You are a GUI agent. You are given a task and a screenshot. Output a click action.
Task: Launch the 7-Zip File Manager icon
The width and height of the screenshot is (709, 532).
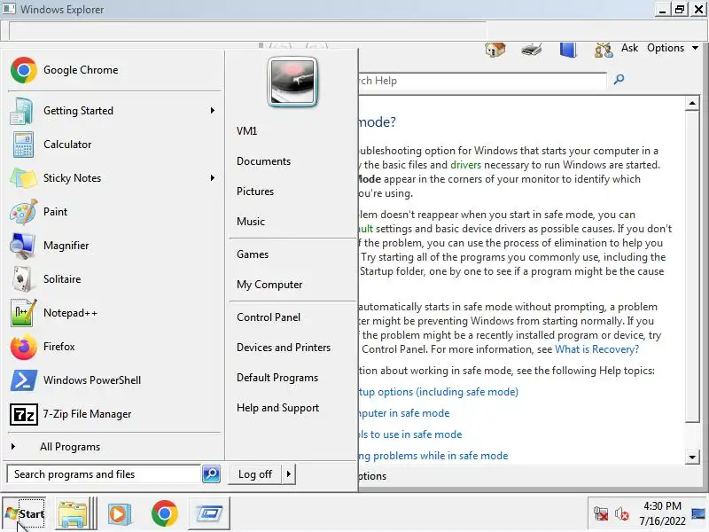[x=24, y=414]
